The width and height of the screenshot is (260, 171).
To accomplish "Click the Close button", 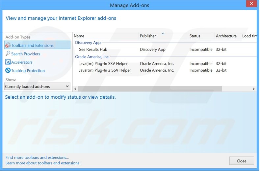I will tap(242, 161).
